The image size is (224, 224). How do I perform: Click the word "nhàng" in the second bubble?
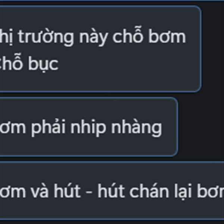point(137,127)
